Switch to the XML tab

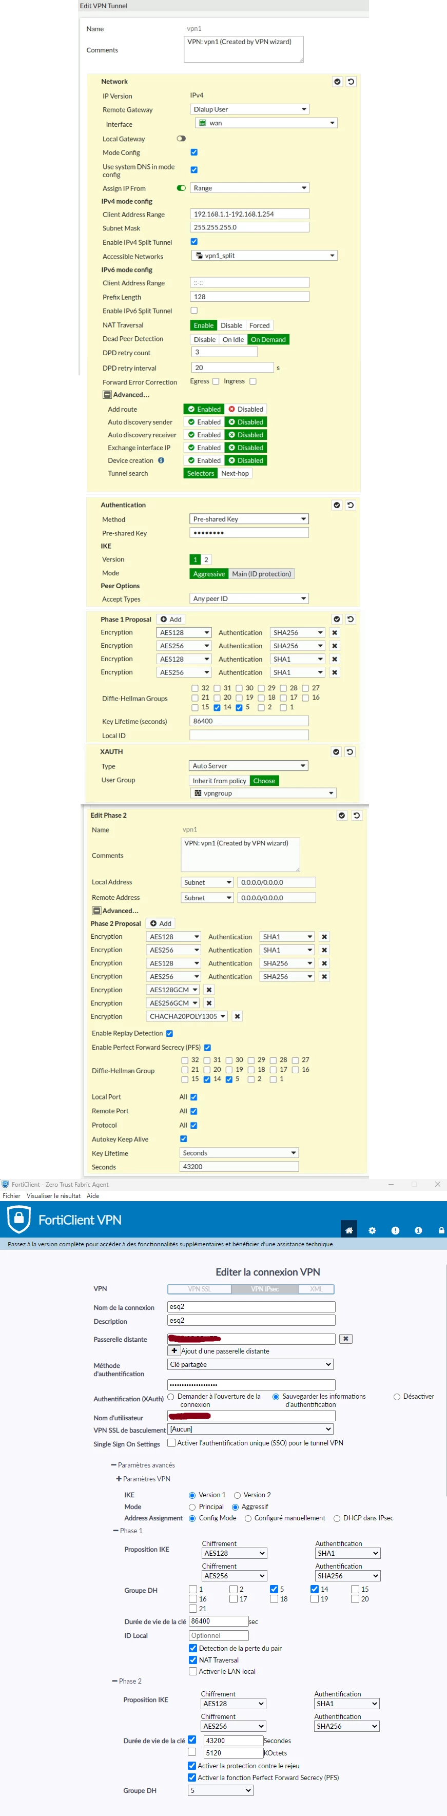tap(317, 1289)
